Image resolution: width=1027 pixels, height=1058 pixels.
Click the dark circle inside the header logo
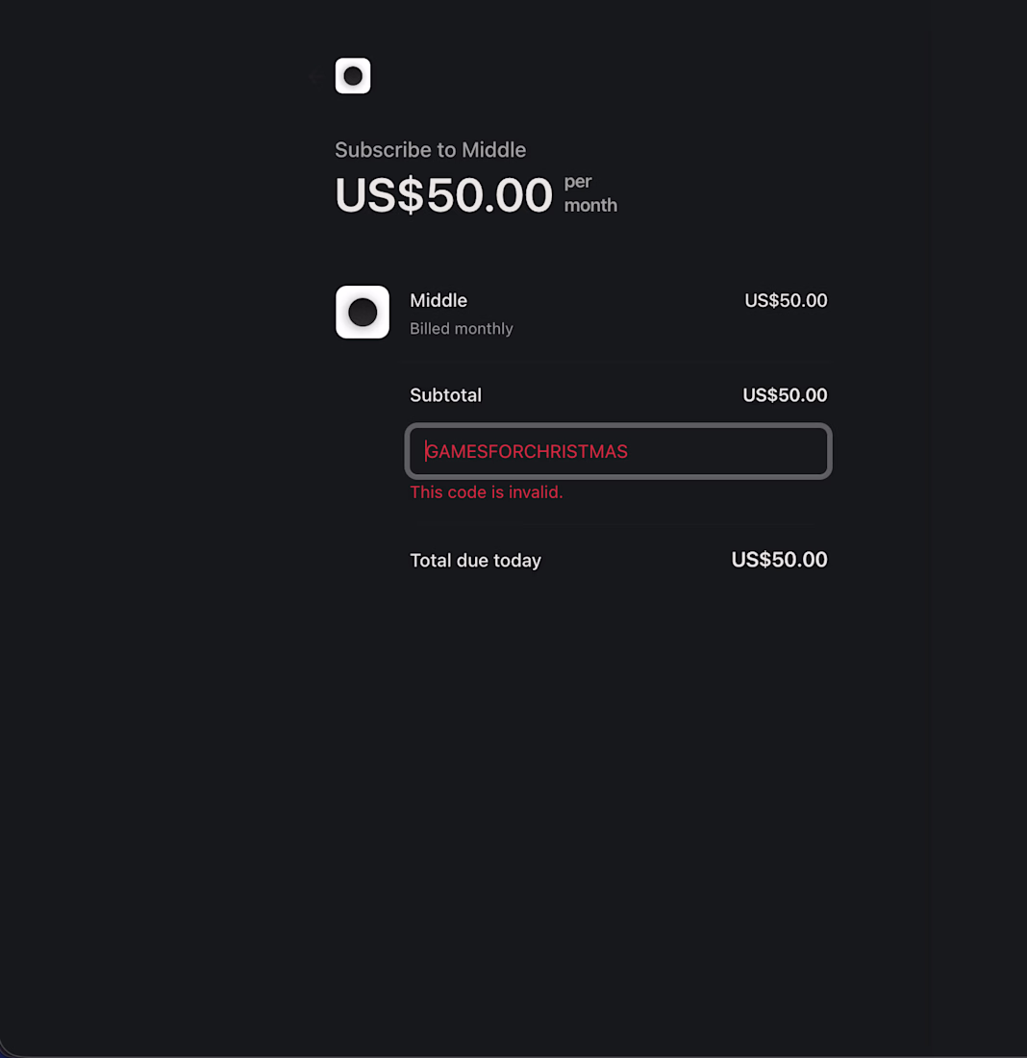click(353, 76)
